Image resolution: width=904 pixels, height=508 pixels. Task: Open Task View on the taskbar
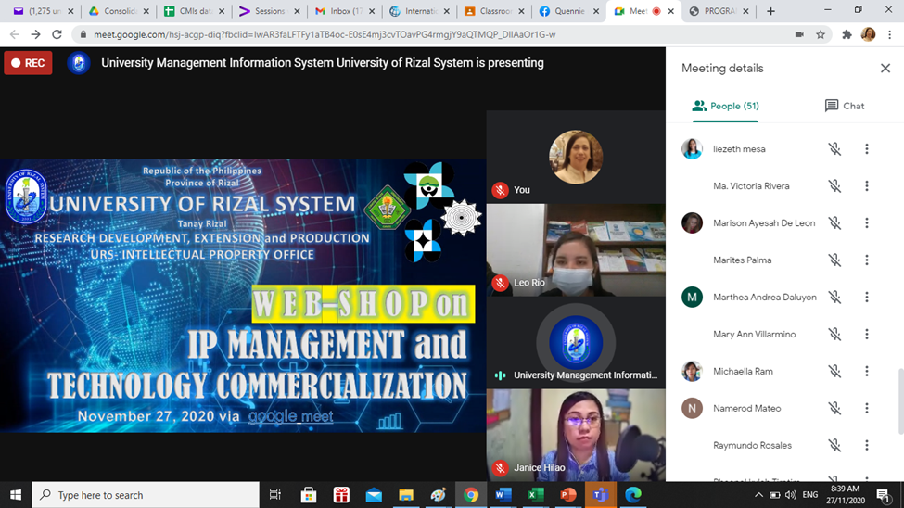tap(275, 495)
